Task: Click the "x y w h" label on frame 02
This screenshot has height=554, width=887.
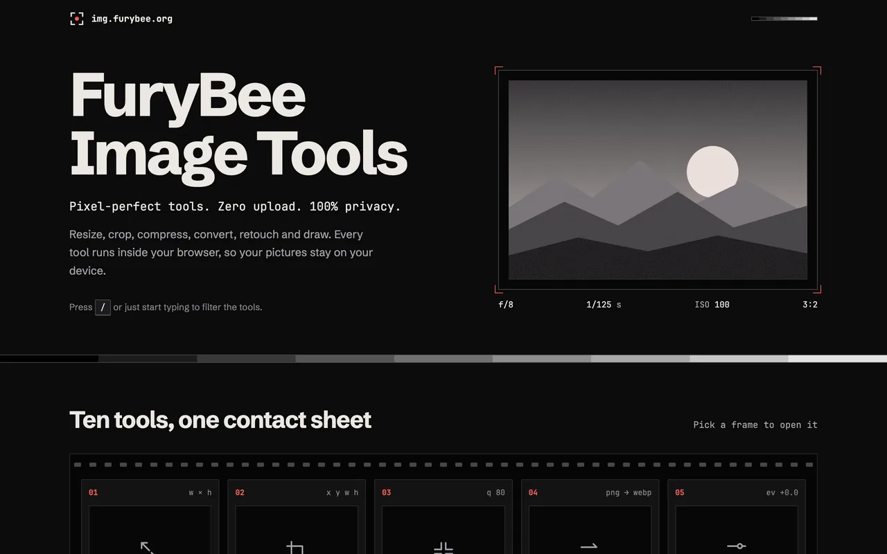Action: pos(342,493)
